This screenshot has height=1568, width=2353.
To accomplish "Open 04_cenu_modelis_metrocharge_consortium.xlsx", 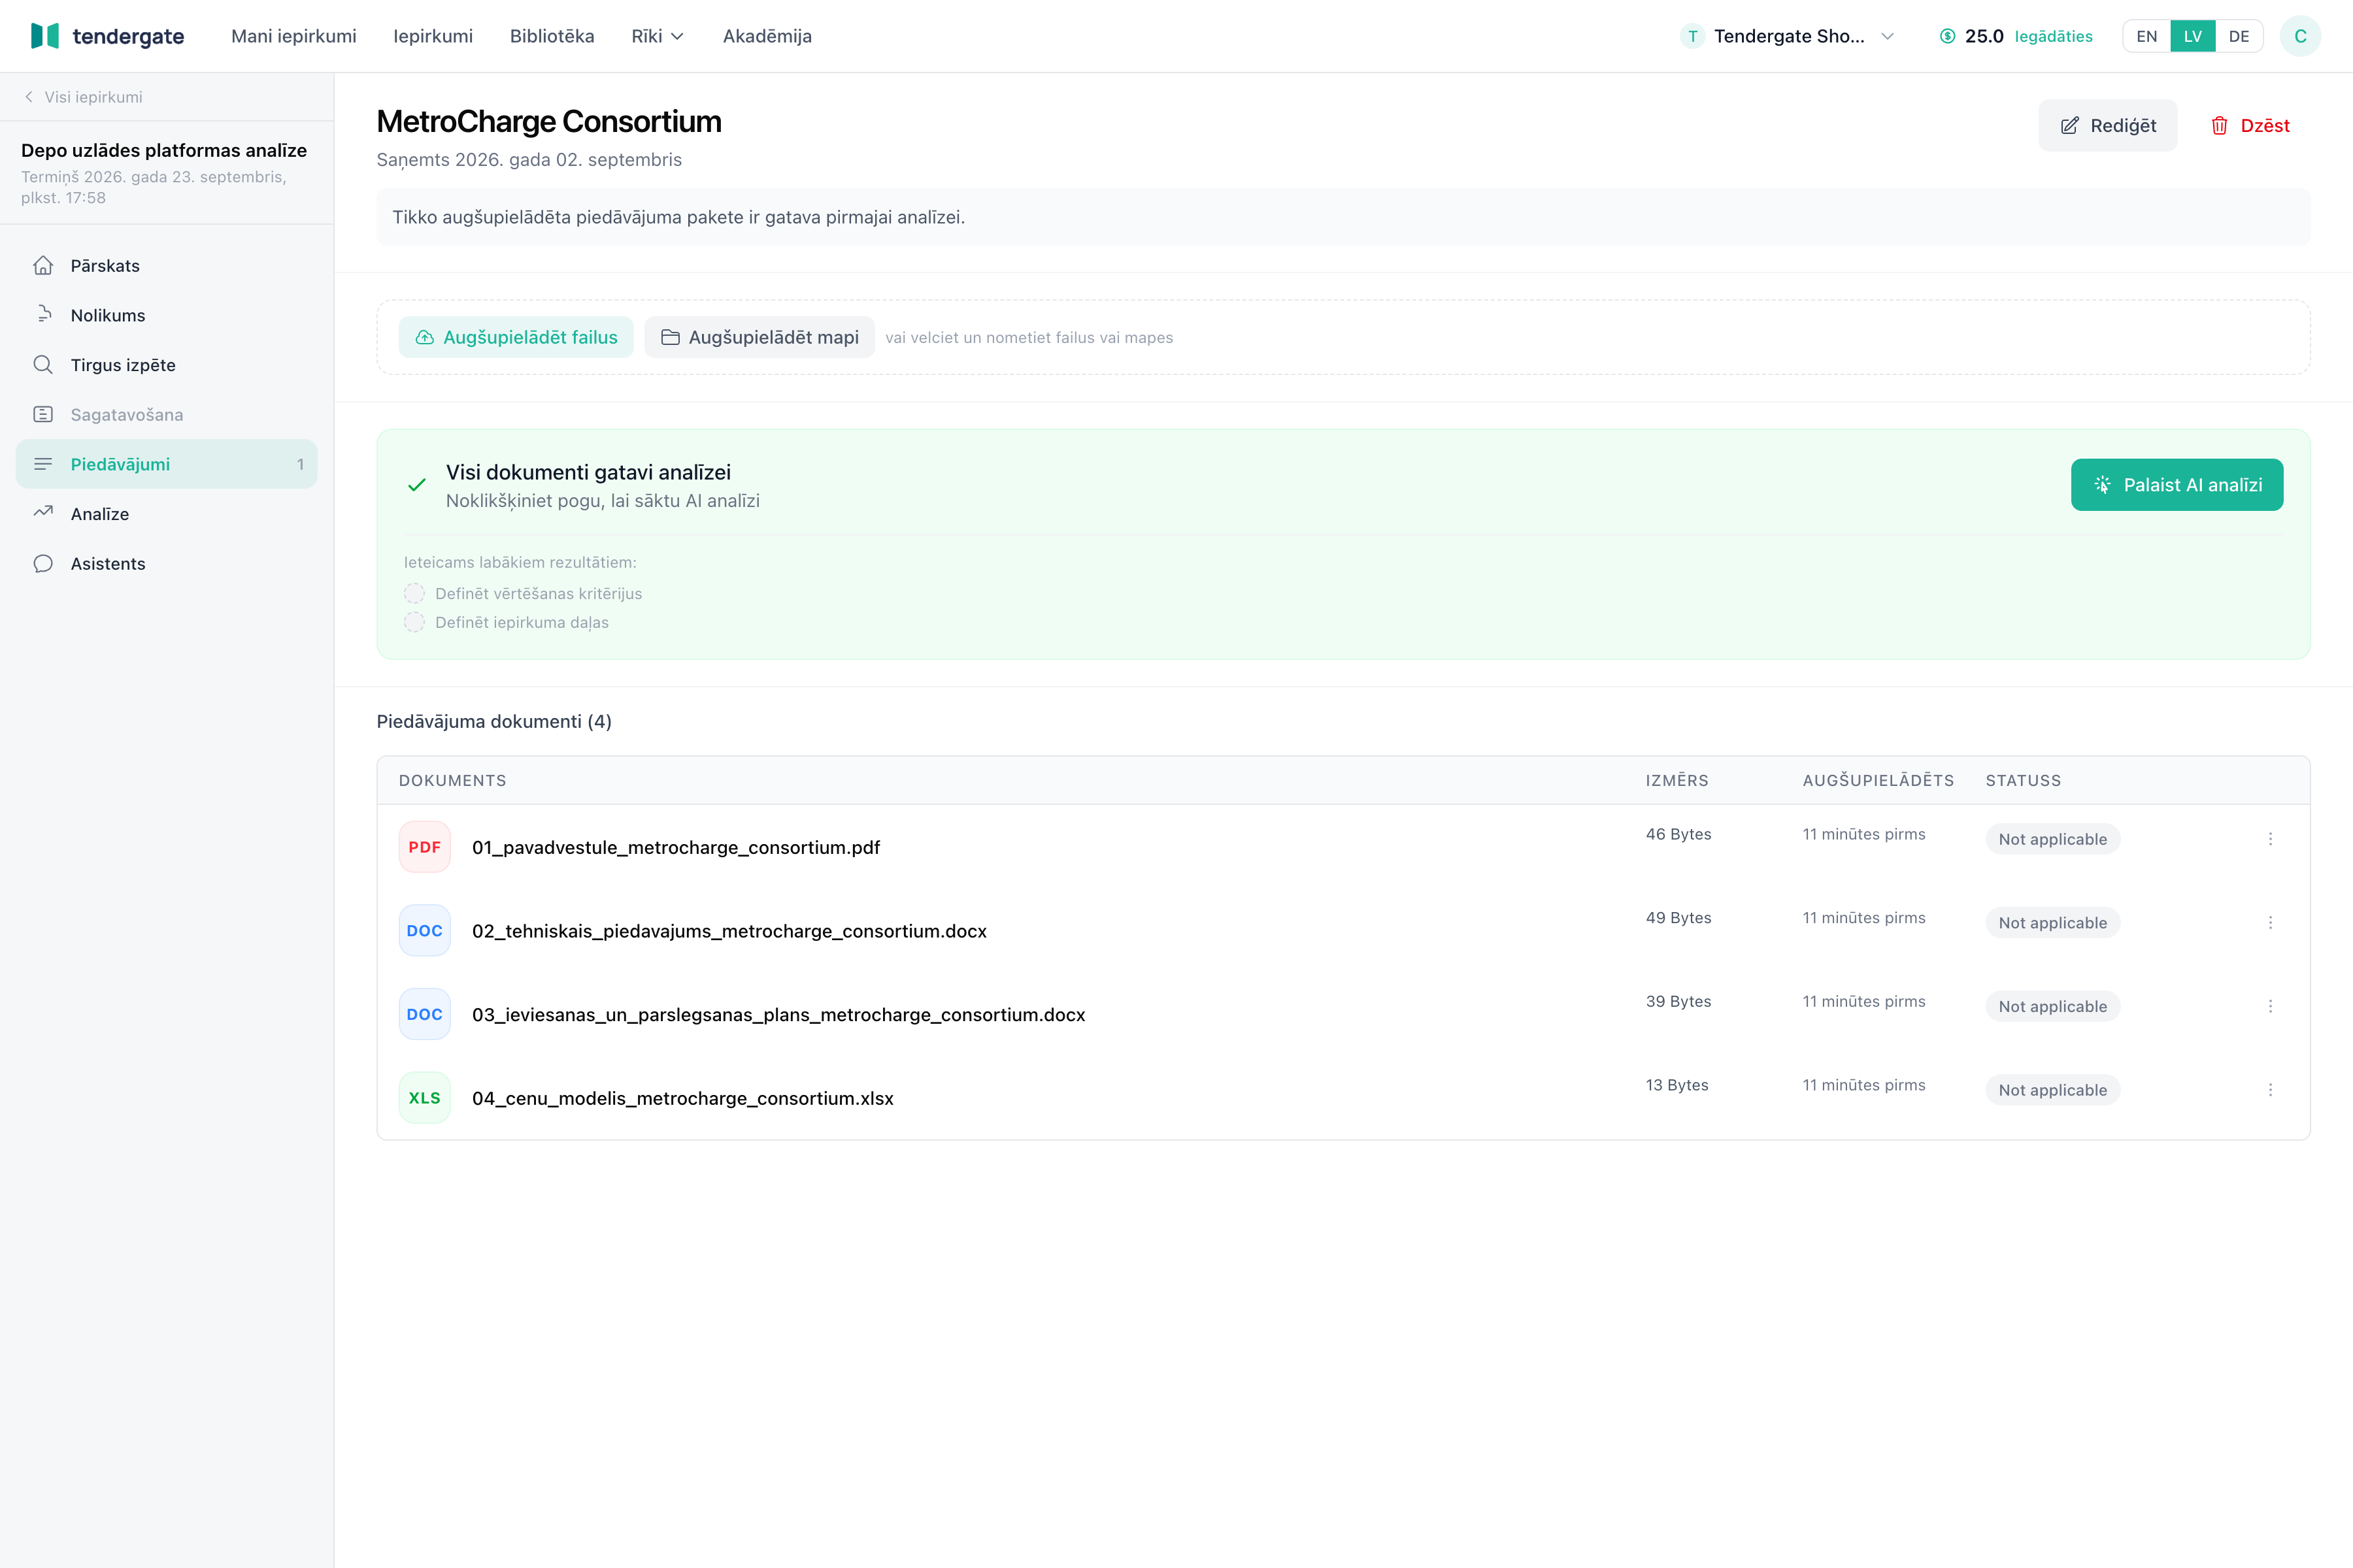I will point(683,1098).
